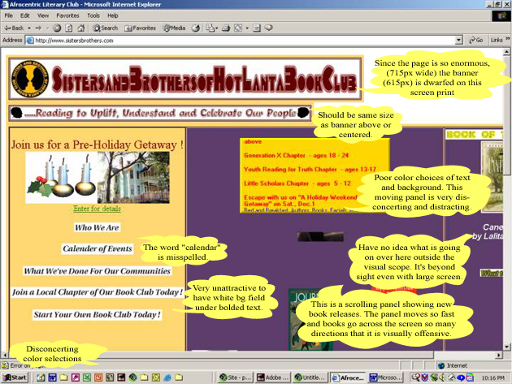Open 'Join a Local Chapter' link
512x384 pixels.
98,292
